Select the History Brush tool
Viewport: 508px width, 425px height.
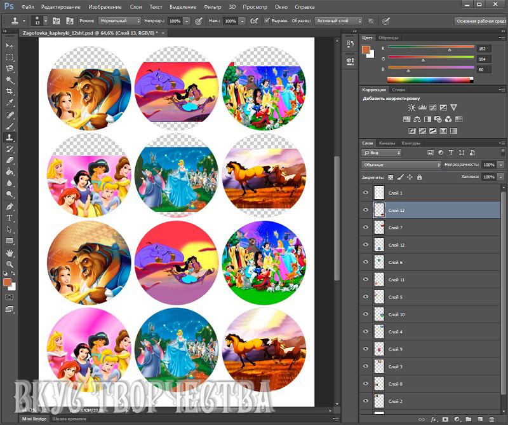[x=10, y=149]
